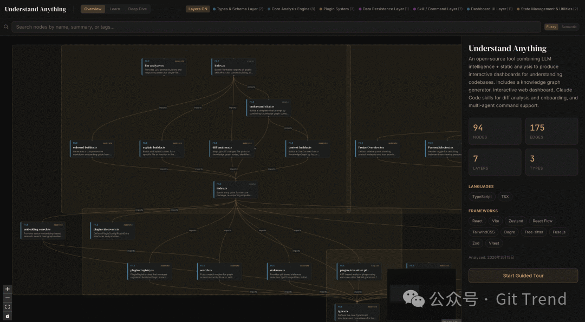Toggle the canvas interactivity lock icon
Screen dimensions: 585x322
pos(8,316)
